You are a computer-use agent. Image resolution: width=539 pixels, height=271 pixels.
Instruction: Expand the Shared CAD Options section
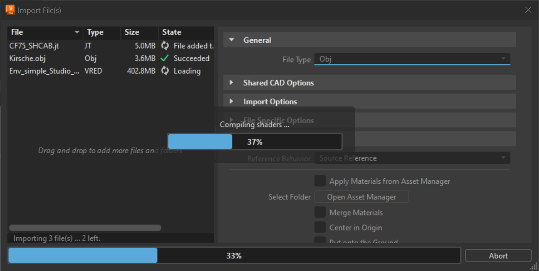pyautogui.click(x=231, y=82)
